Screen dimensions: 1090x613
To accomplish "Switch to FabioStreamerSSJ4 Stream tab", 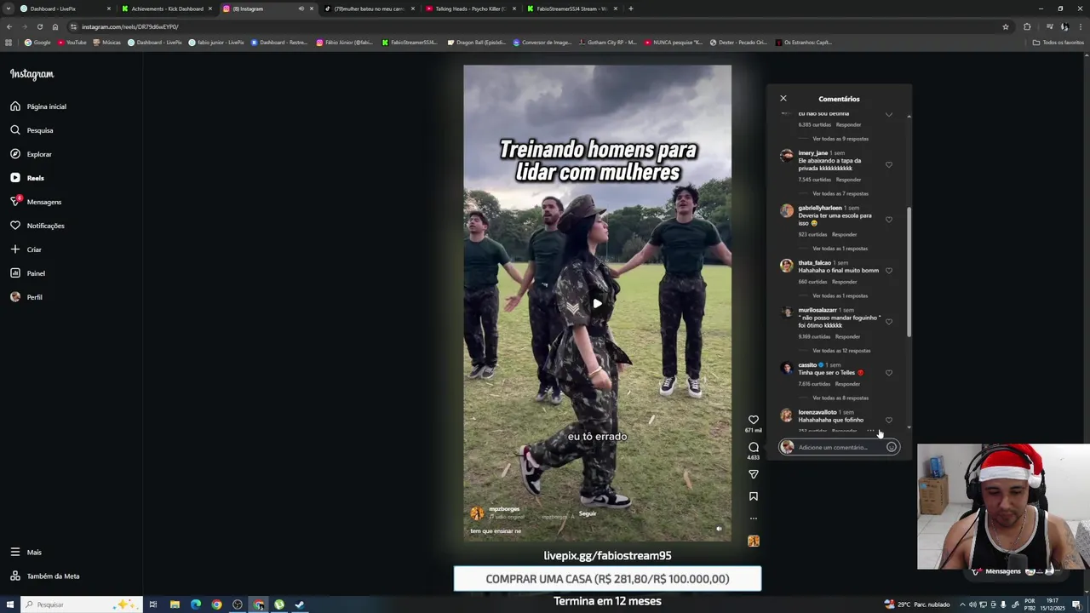I will point(571,9).
